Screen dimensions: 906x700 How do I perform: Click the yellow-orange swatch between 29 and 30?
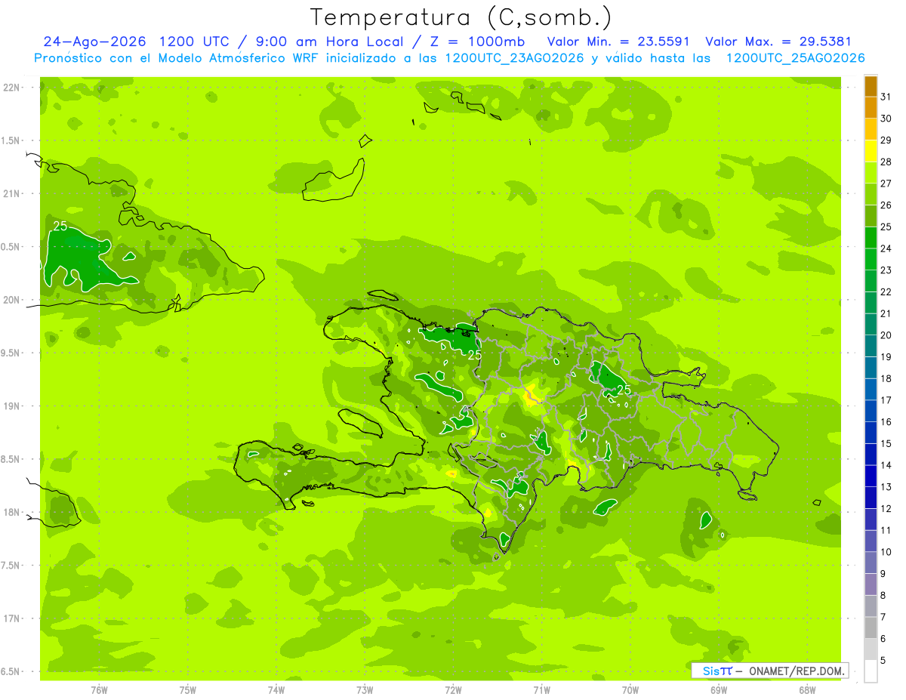871,129
